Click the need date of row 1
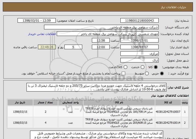This screenshot has width=196, height=139. (20, 112)
